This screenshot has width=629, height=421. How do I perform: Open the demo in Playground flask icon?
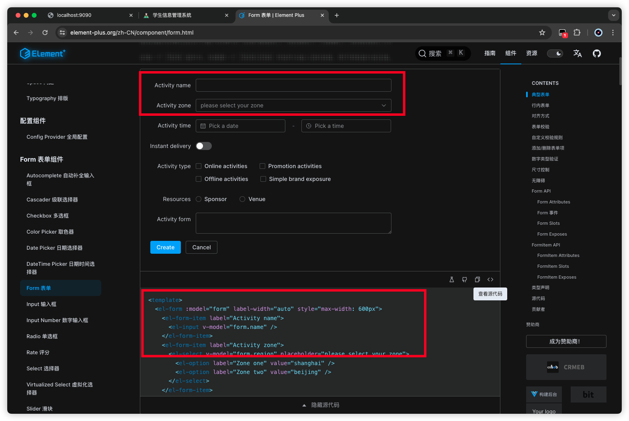point(452,279)
